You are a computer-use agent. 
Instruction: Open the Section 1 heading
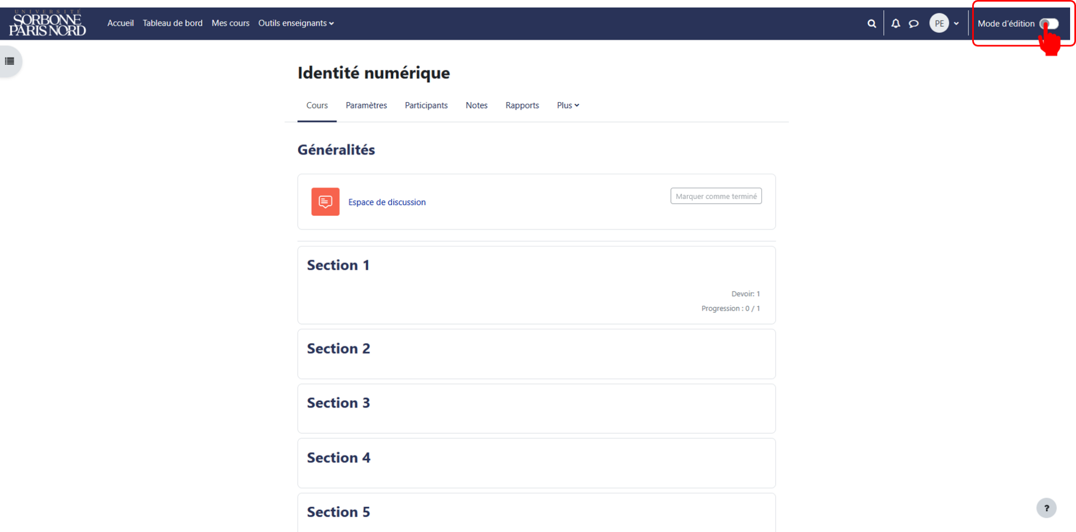pos(338,265)
